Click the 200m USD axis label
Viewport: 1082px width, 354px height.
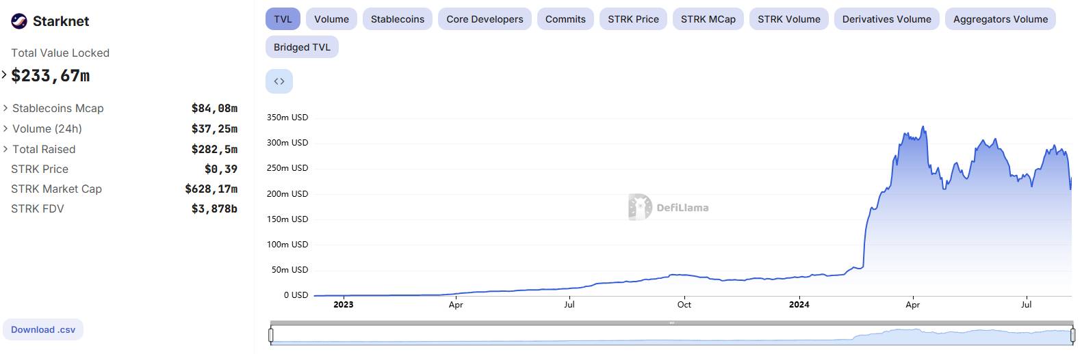point(287,193)
